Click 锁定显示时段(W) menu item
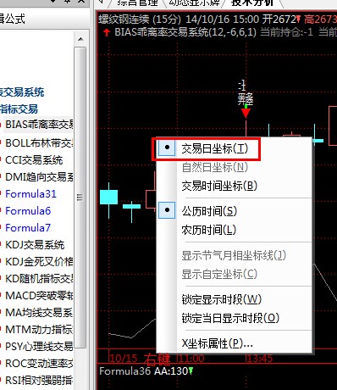 coord(221,299)
